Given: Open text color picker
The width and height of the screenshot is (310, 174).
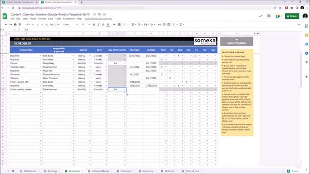Looking at the screenshot, I should coord(108,25).
